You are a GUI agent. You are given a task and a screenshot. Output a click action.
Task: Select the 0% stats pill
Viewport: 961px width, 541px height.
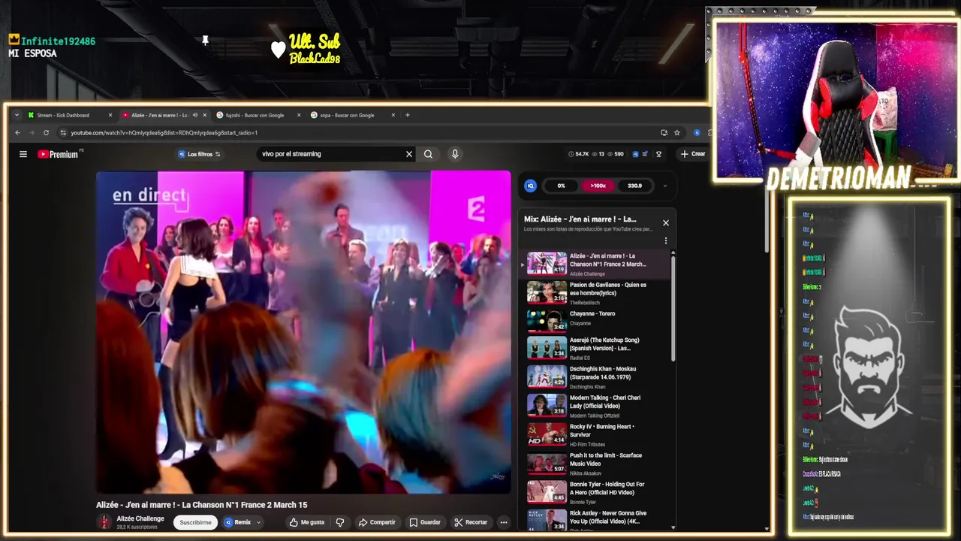click(561, 186)
